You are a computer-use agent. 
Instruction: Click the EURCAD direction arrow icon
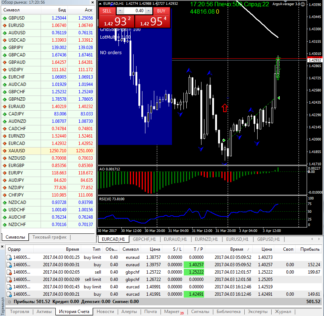(4, 143)
